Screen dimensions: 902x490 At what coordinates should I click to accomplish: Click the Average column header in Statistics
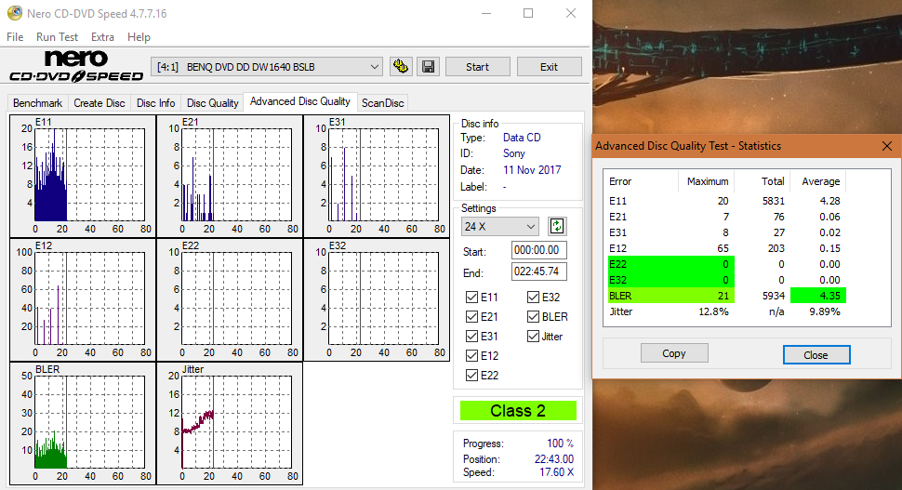pos(820,181)
